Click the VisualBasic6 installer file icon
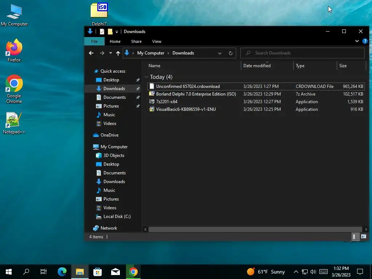 151,109
